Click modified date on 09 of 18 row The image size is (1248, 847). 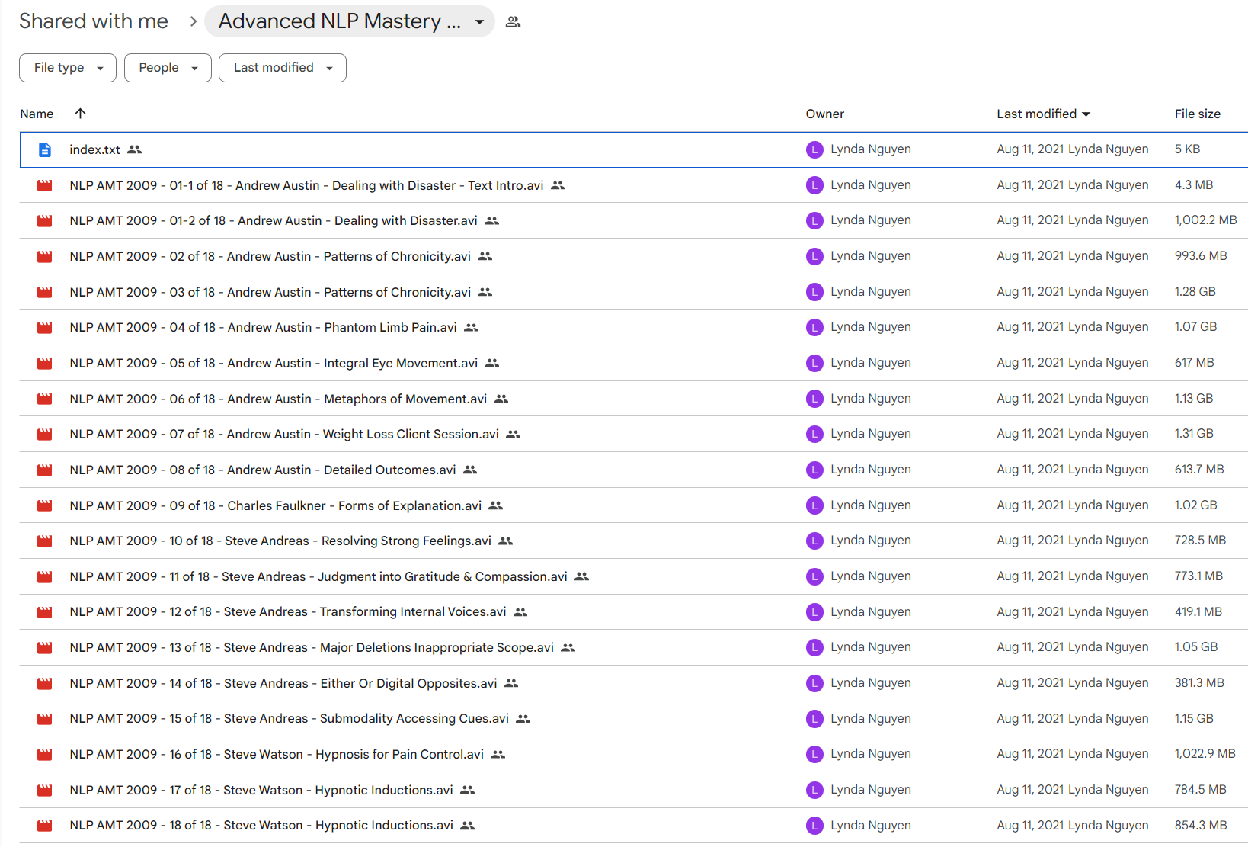pos(1072,505)
